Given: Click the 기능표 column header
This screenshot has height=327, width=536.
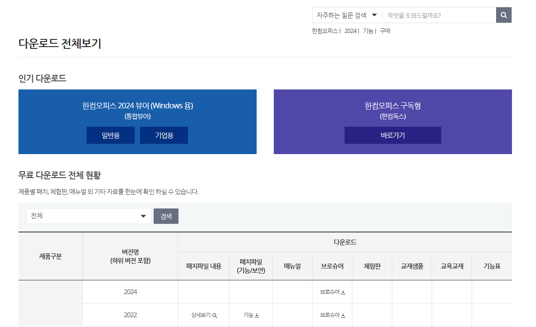Looking at the screenshot, I should tap(492, 266).
